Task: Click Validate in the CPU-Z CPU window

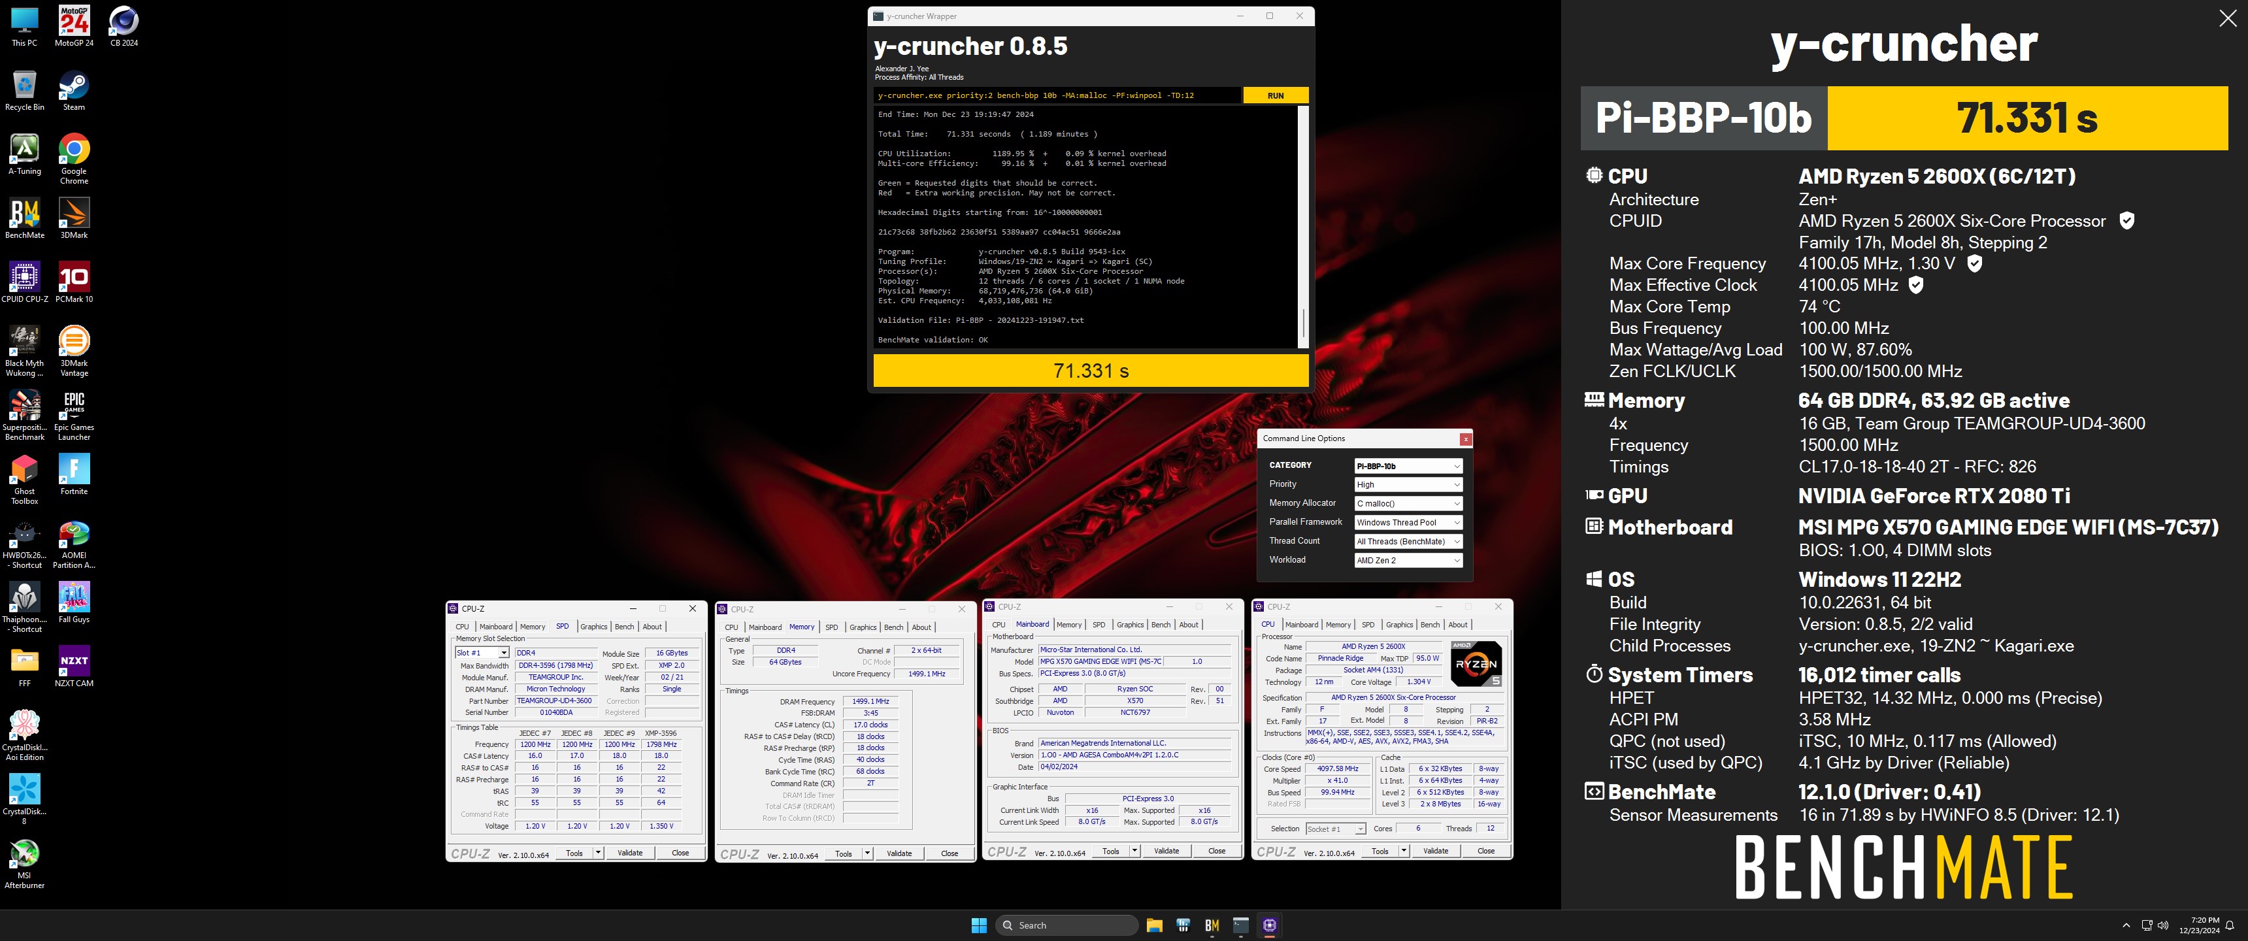Action: click(1436, 851)
